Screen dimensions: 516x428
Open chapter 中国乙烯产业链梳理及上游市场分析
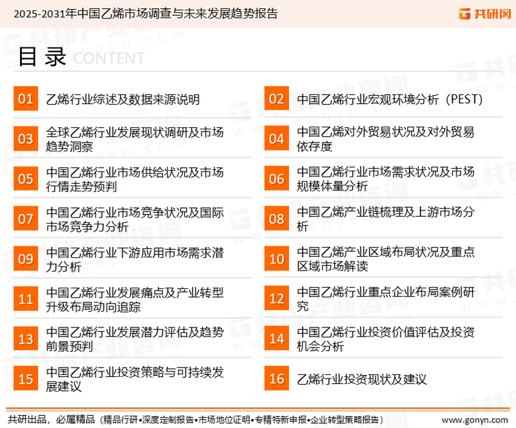click(x=385, y=219)
